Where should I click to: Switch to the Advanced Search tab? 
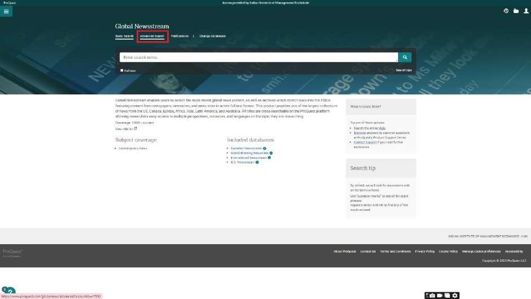(151, 36)
